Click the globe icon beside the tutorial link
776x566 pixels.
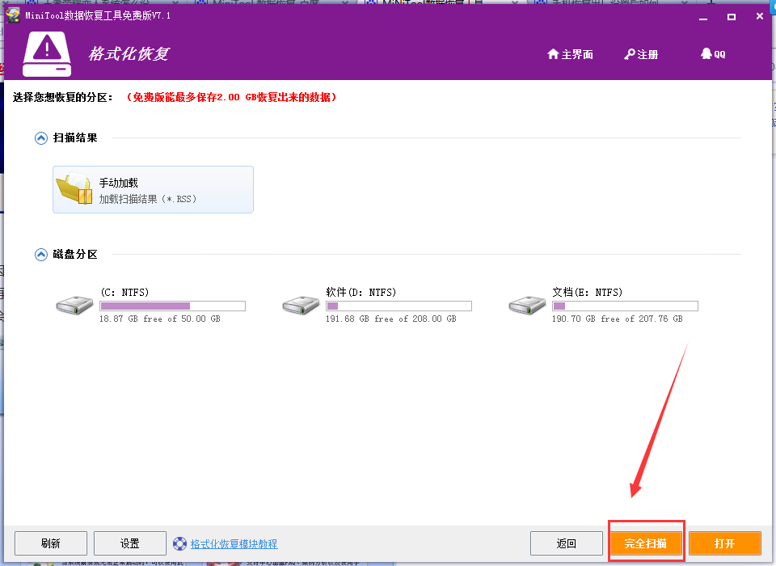coord(179,543)
